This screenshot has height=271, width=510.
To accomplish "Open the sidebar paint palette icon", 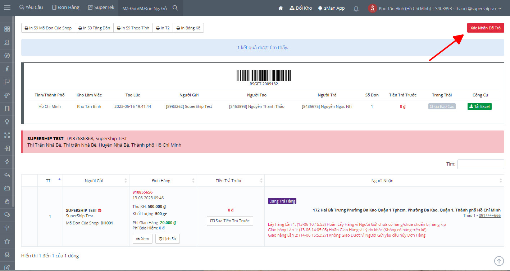I will [7, 95].
